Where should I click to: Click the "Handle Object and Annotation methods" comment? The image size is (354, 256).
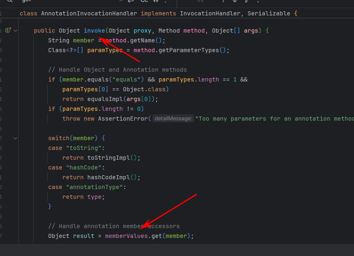(118, 70)
